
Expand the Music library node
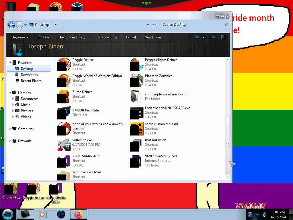[x=13, y=105]
